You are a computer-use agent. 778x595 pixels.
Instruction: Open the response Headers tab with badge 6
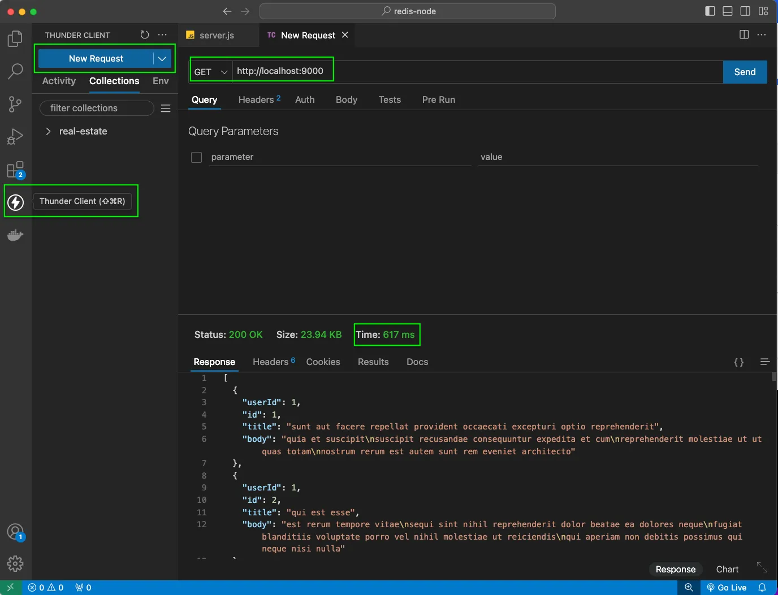[274, 362]
